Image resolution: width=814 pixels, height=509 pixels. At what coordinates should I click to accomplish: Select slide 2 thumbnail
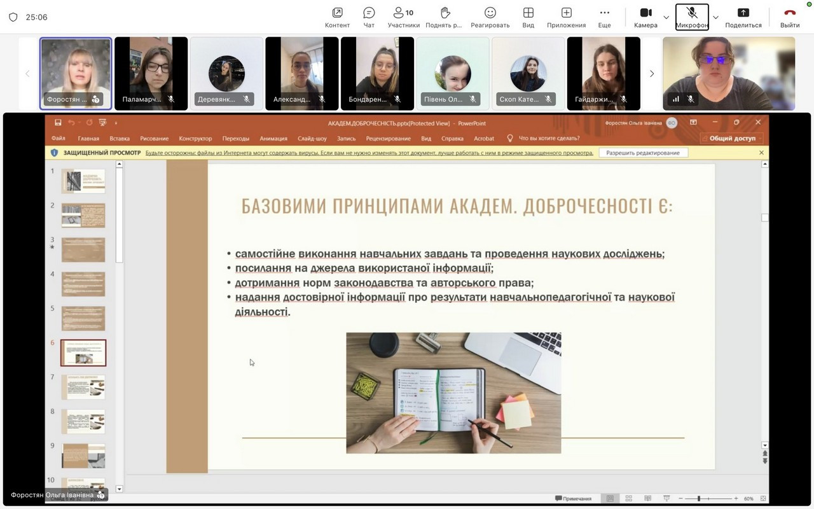pyautogui.click(x=83, y=215)
